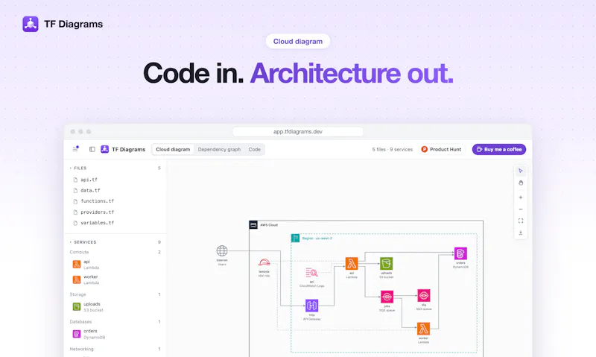This screenshot has height=357, width=596.
Task: Click the TF Diagrams app logo in toolbar
Action: coord(104,149)
